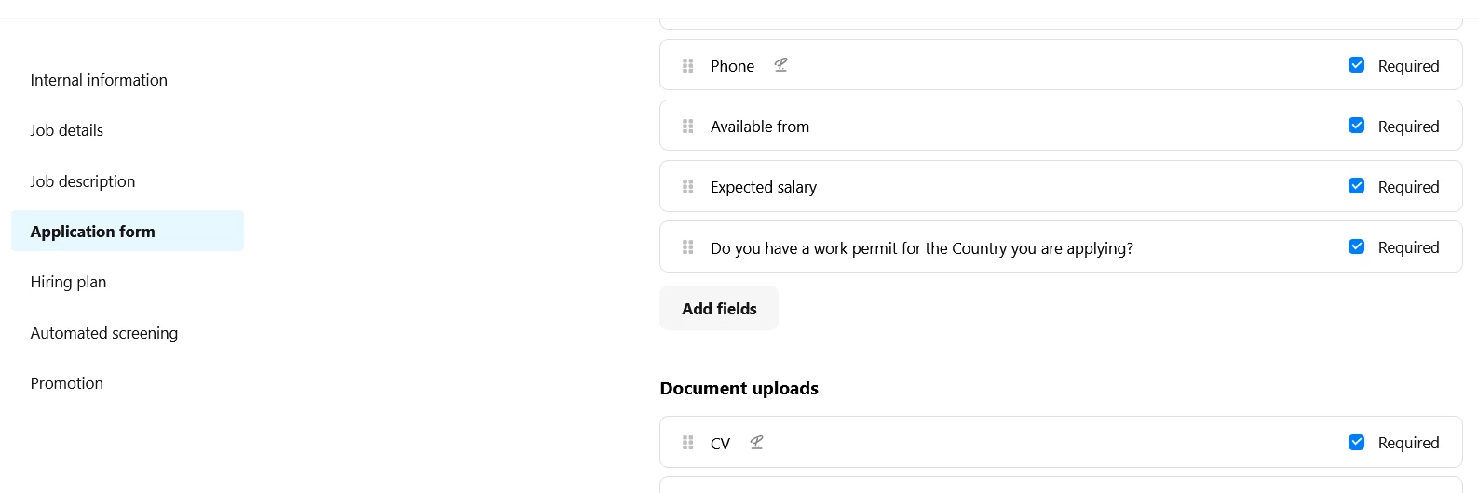1478x493 pixels.
Task: Click the drag handle icon beside CV
Action: tap(688, 443)
